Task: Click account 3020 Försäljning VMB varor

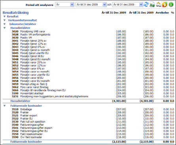Action: tap(28, 32)
